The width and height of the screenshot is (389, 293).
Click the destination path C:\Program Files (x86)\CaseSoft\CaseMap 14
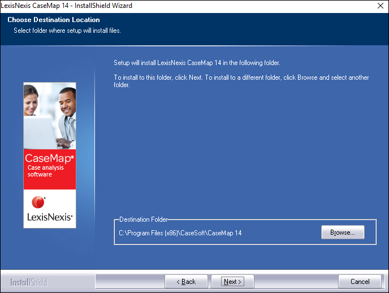click(x=180, y=233)
